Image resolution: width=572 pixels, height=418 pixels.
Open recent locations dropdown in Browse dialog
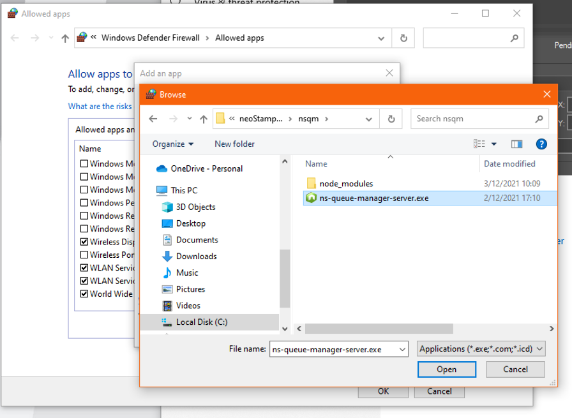click(190, 119)
